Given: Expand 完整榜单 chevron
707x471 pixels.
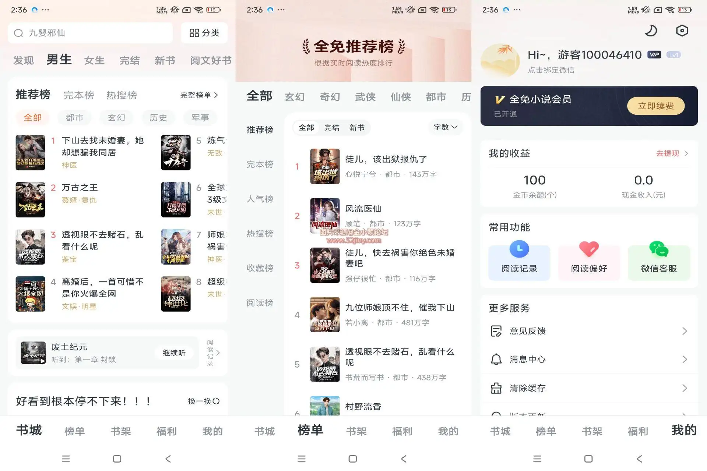Looking at the screenshot, I should (x=216, y=95).
